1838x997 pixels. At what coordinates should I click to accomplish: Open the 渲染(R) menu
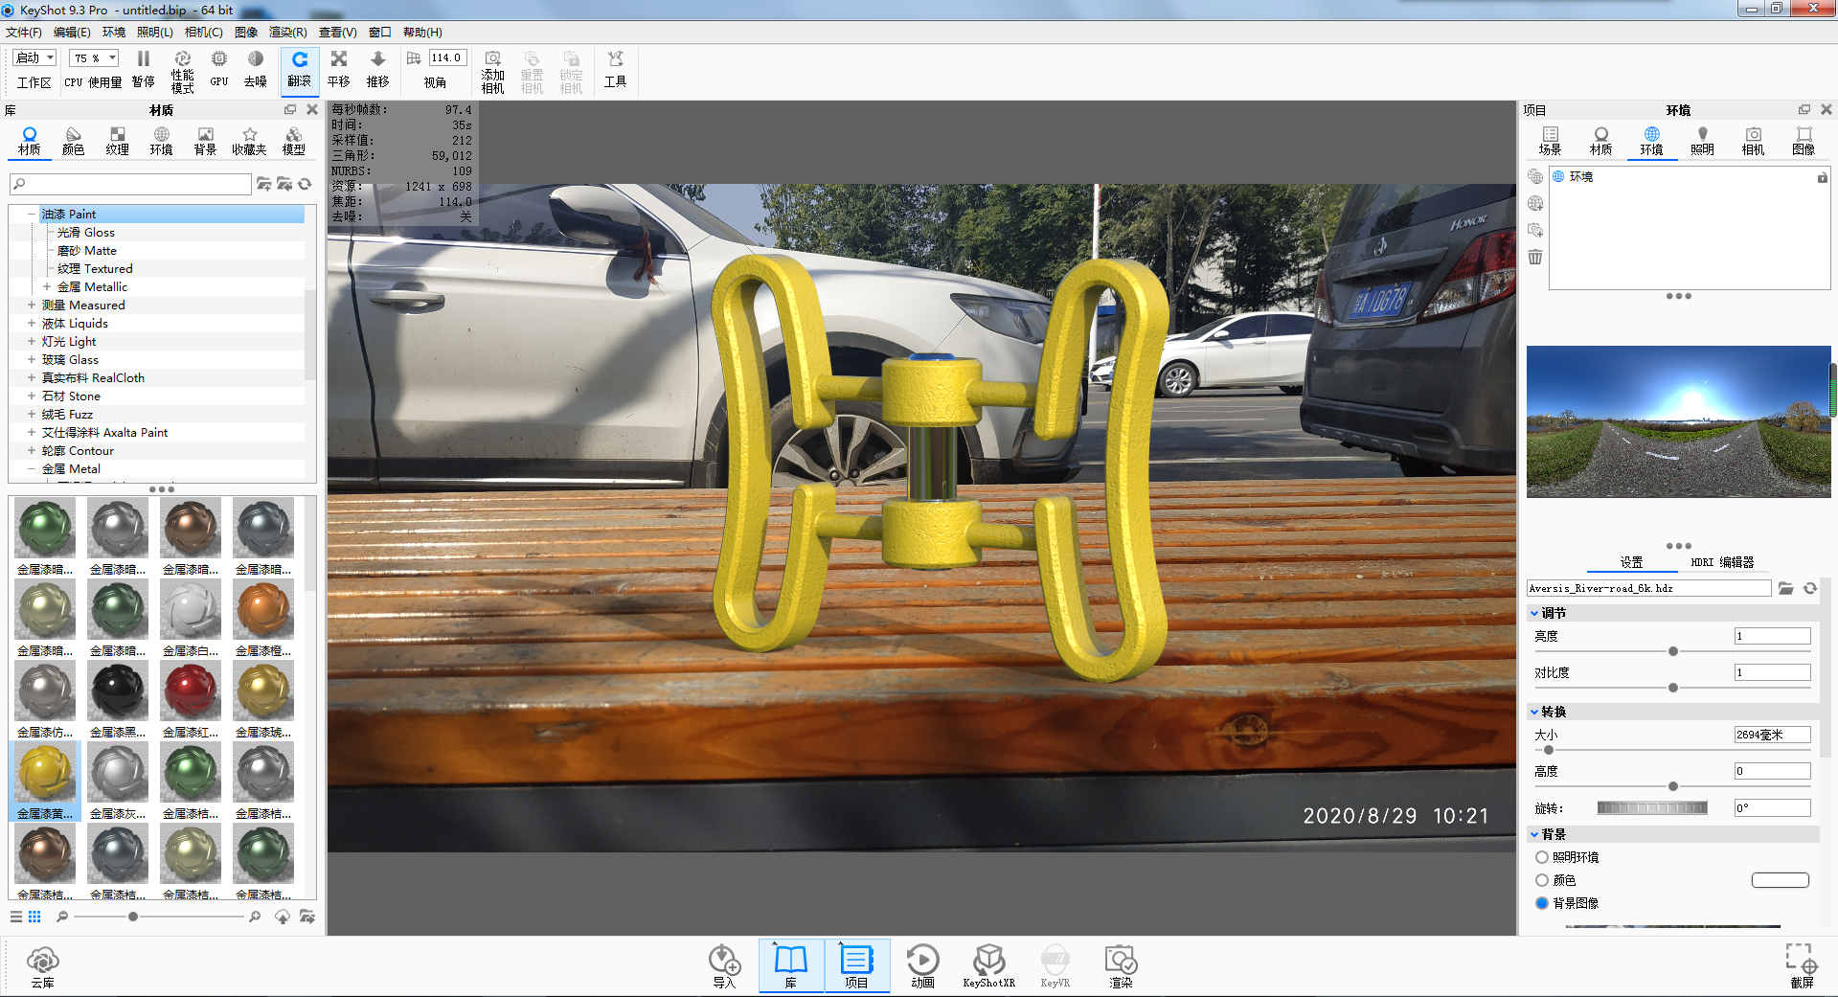coord(288,32)
